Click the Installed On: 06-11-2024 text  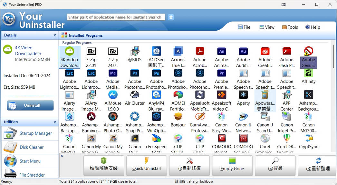[x=27, y=76]
